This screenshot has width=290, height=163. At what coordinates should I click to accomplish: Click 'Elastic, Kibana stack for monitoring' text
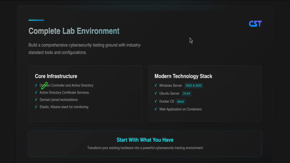[64, 107]
